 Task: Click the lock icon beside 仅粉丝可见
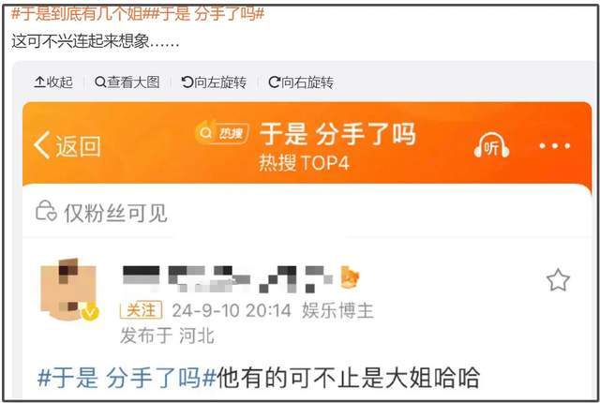point(46,211)
